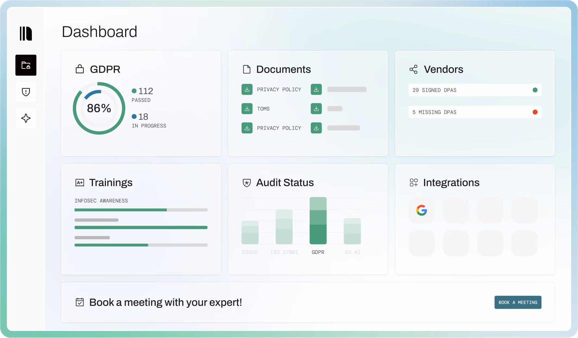Select the ISO 27001 audit bar

[x=284, y=227]
